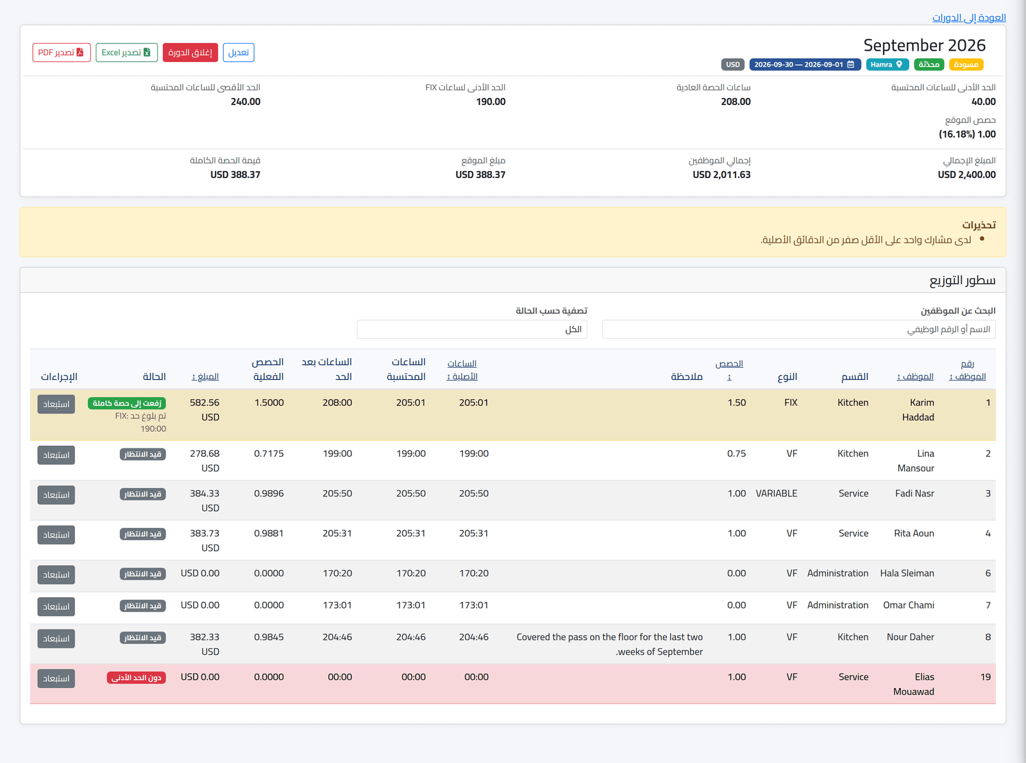
Task: Click the 0.7175 effective shares cell
Action: click(269, 454)
